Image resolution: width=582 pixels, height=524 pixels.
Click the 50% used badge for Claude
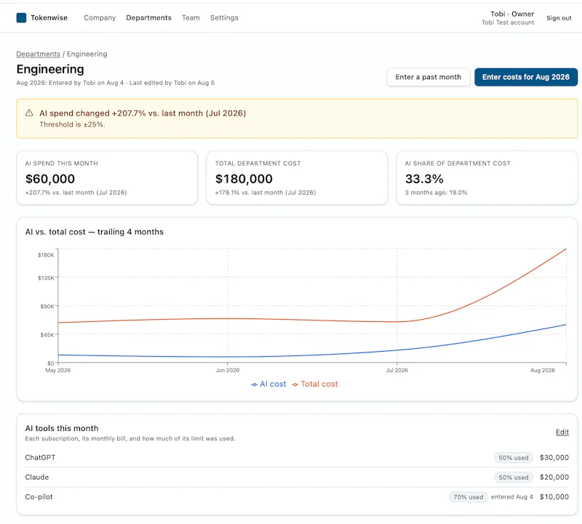(x=514, y=477)
